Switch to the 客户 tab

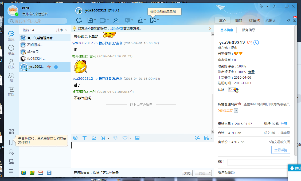point(223,21)
